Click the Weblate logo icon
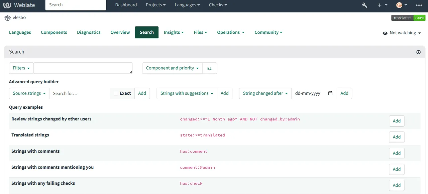Screen dimensions: 428x194 tap(7, 5)
